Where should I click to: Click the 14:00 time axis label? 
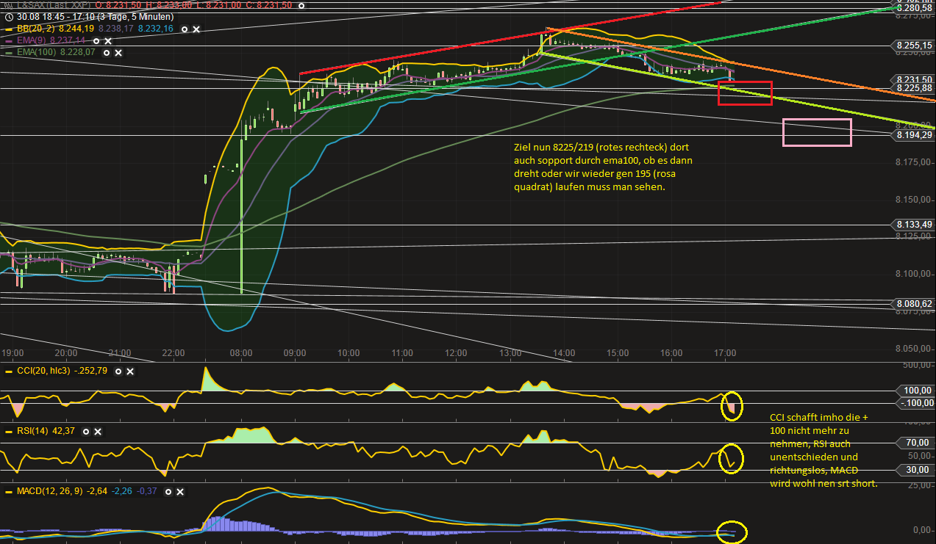563,353
